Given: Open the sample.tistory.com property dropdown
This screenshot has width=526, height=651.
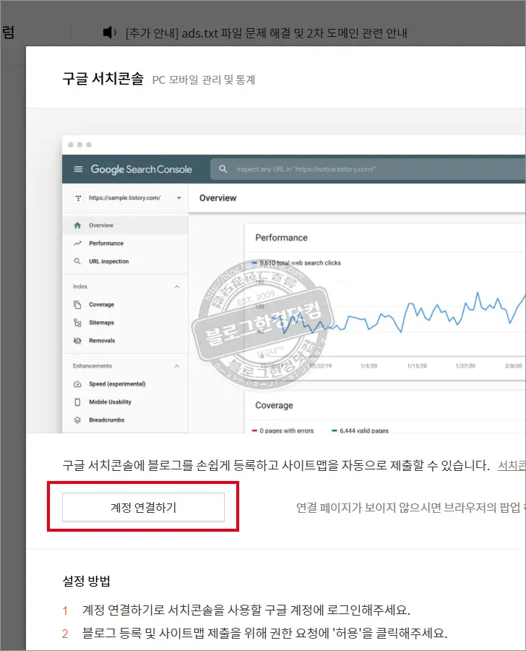Looking at the screenshot, I should tap(178, 197).
